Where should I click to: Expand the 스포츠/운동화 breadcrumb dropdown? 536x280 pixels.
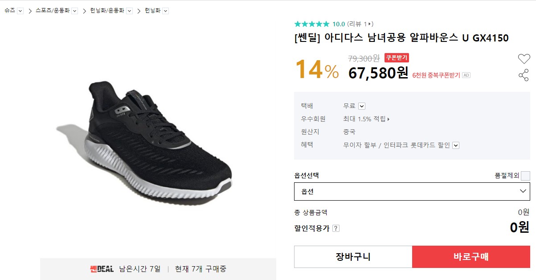click(74, 11)
